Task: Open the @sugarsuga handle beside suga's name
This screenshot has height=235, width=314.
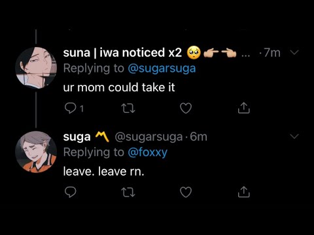Action: click(148, 137)
